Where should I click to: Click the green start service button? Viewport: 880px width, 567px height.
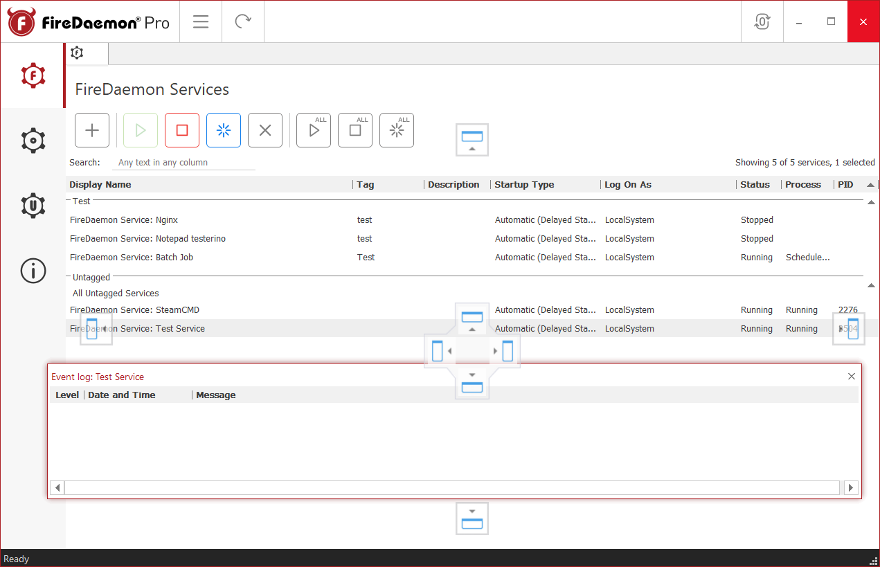coord(141,130)
